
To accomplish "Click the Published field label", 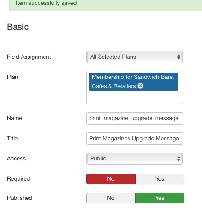I will (x=20, y=198).
